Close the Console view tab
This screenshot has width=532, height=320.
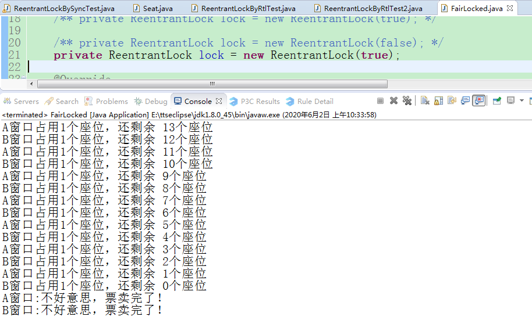tap(219, 101)
